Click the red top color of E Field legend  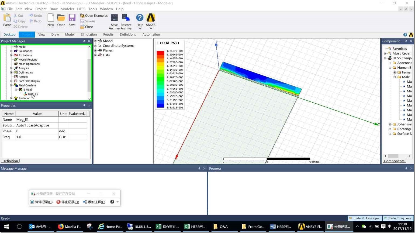tap(160, 53)
